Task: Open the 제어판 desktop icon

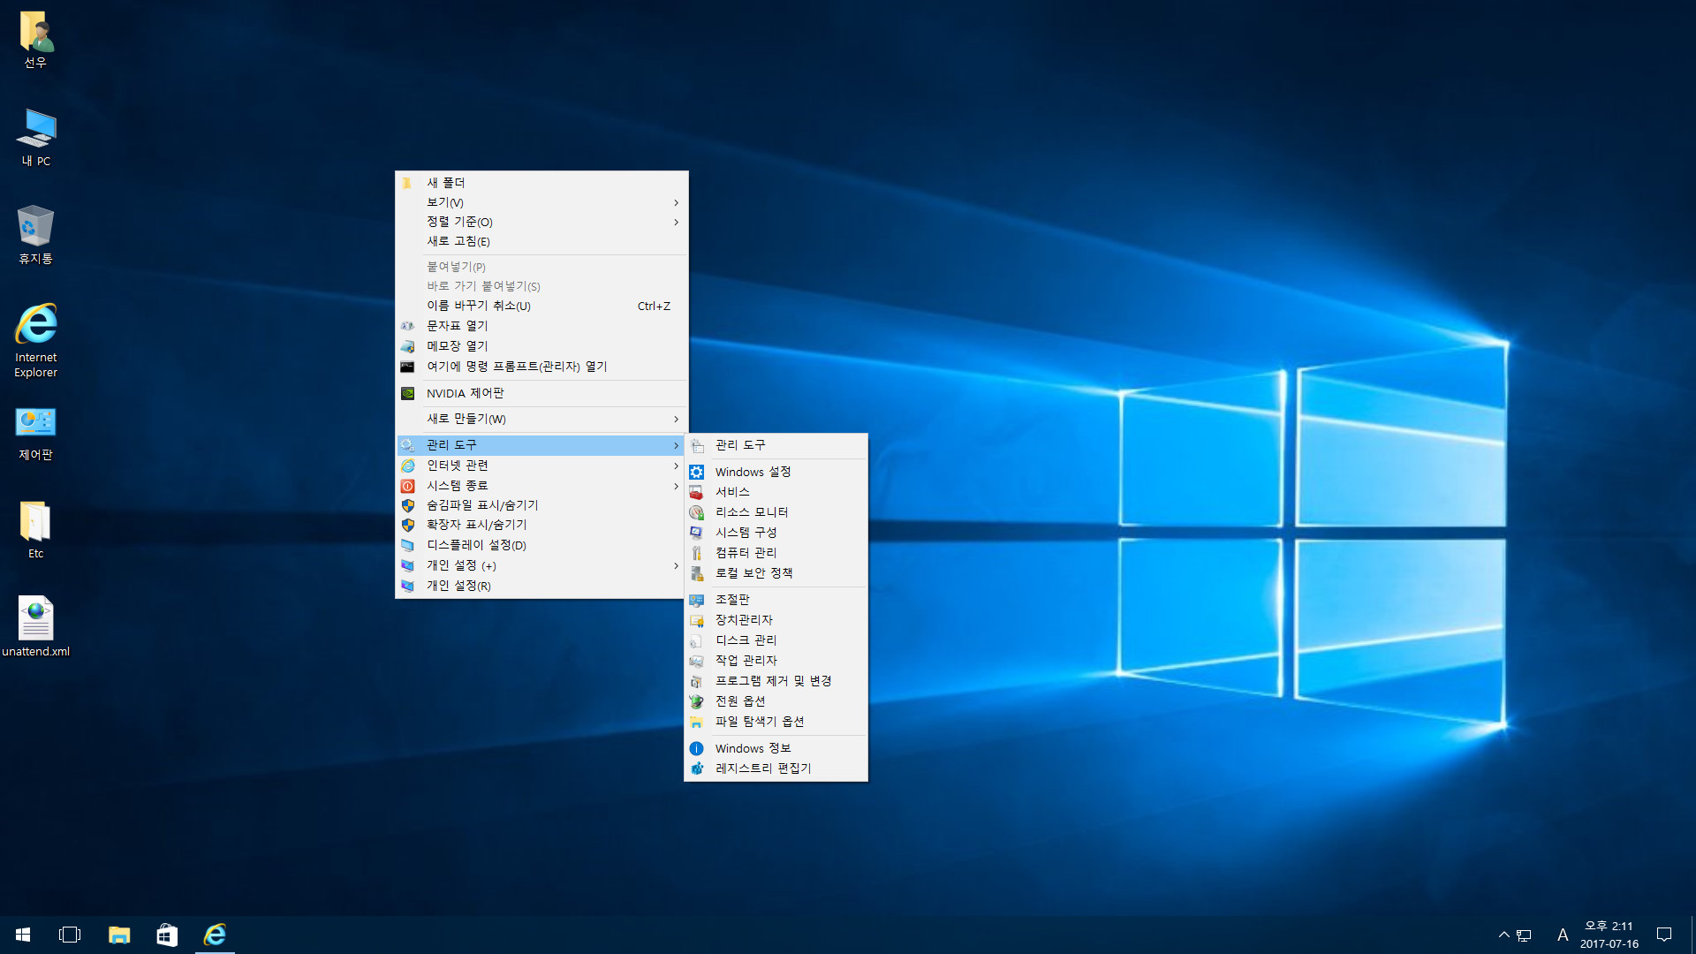Action: coord(35,433)
